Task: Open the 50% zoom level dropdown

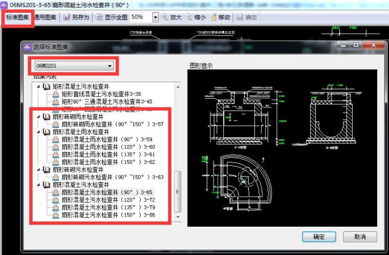Action: (156, 17)
